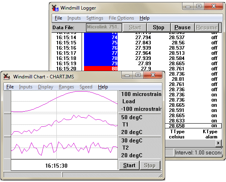Image resolution: width=226 pixels, height=182 pixels.
Task: Open Display menu in Windmill Chart
Action: (x=46, y=87)
